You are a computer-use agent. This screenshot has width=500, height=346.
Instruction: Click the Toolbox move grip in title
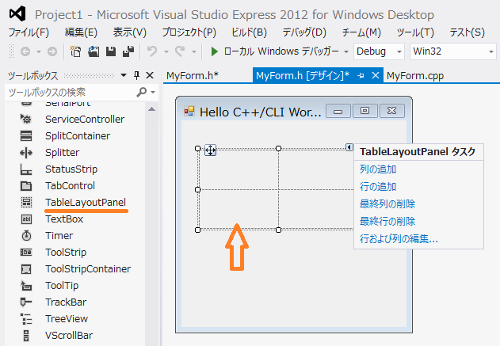pos(89,75)
